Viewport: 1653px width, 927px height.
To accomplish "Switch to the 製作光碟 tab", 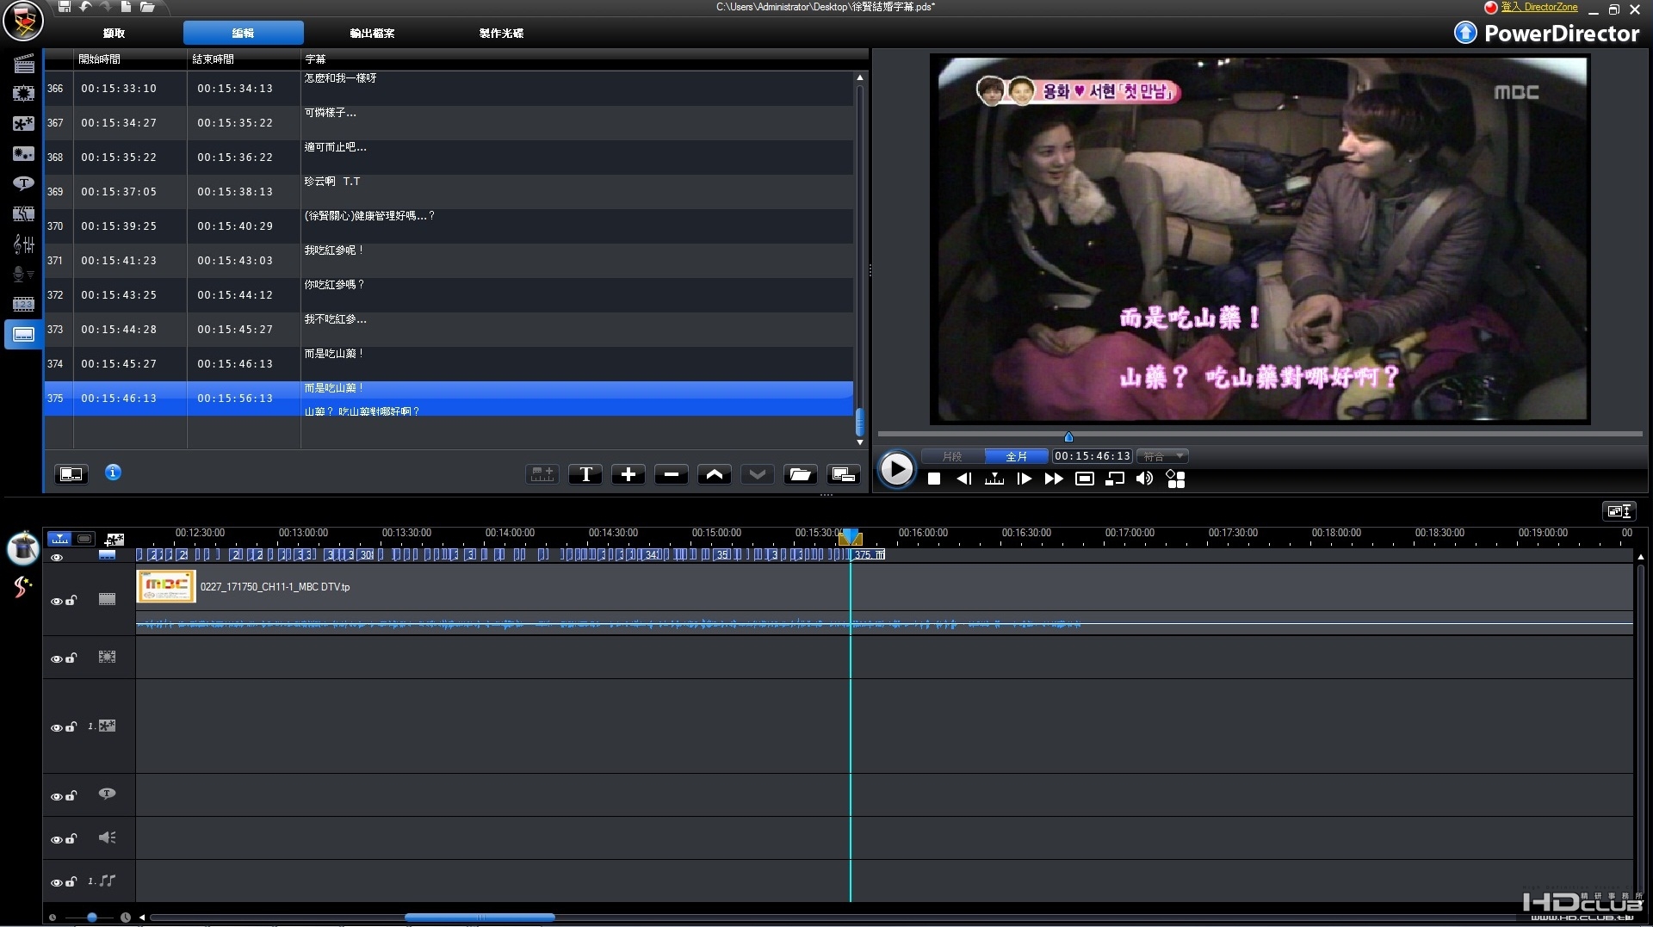I will [x=501, y=34].
